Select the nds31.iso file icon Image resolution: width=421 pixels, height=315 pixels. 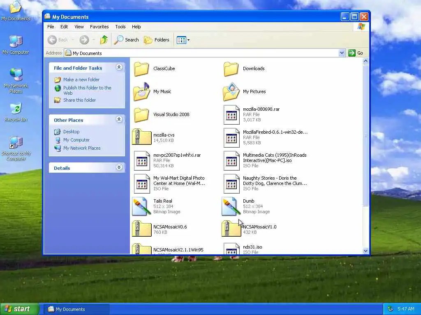point(231,249)
